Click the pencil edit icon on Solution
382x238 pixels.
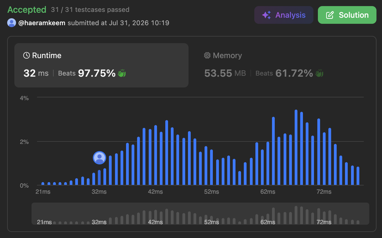tap(330, 15)
